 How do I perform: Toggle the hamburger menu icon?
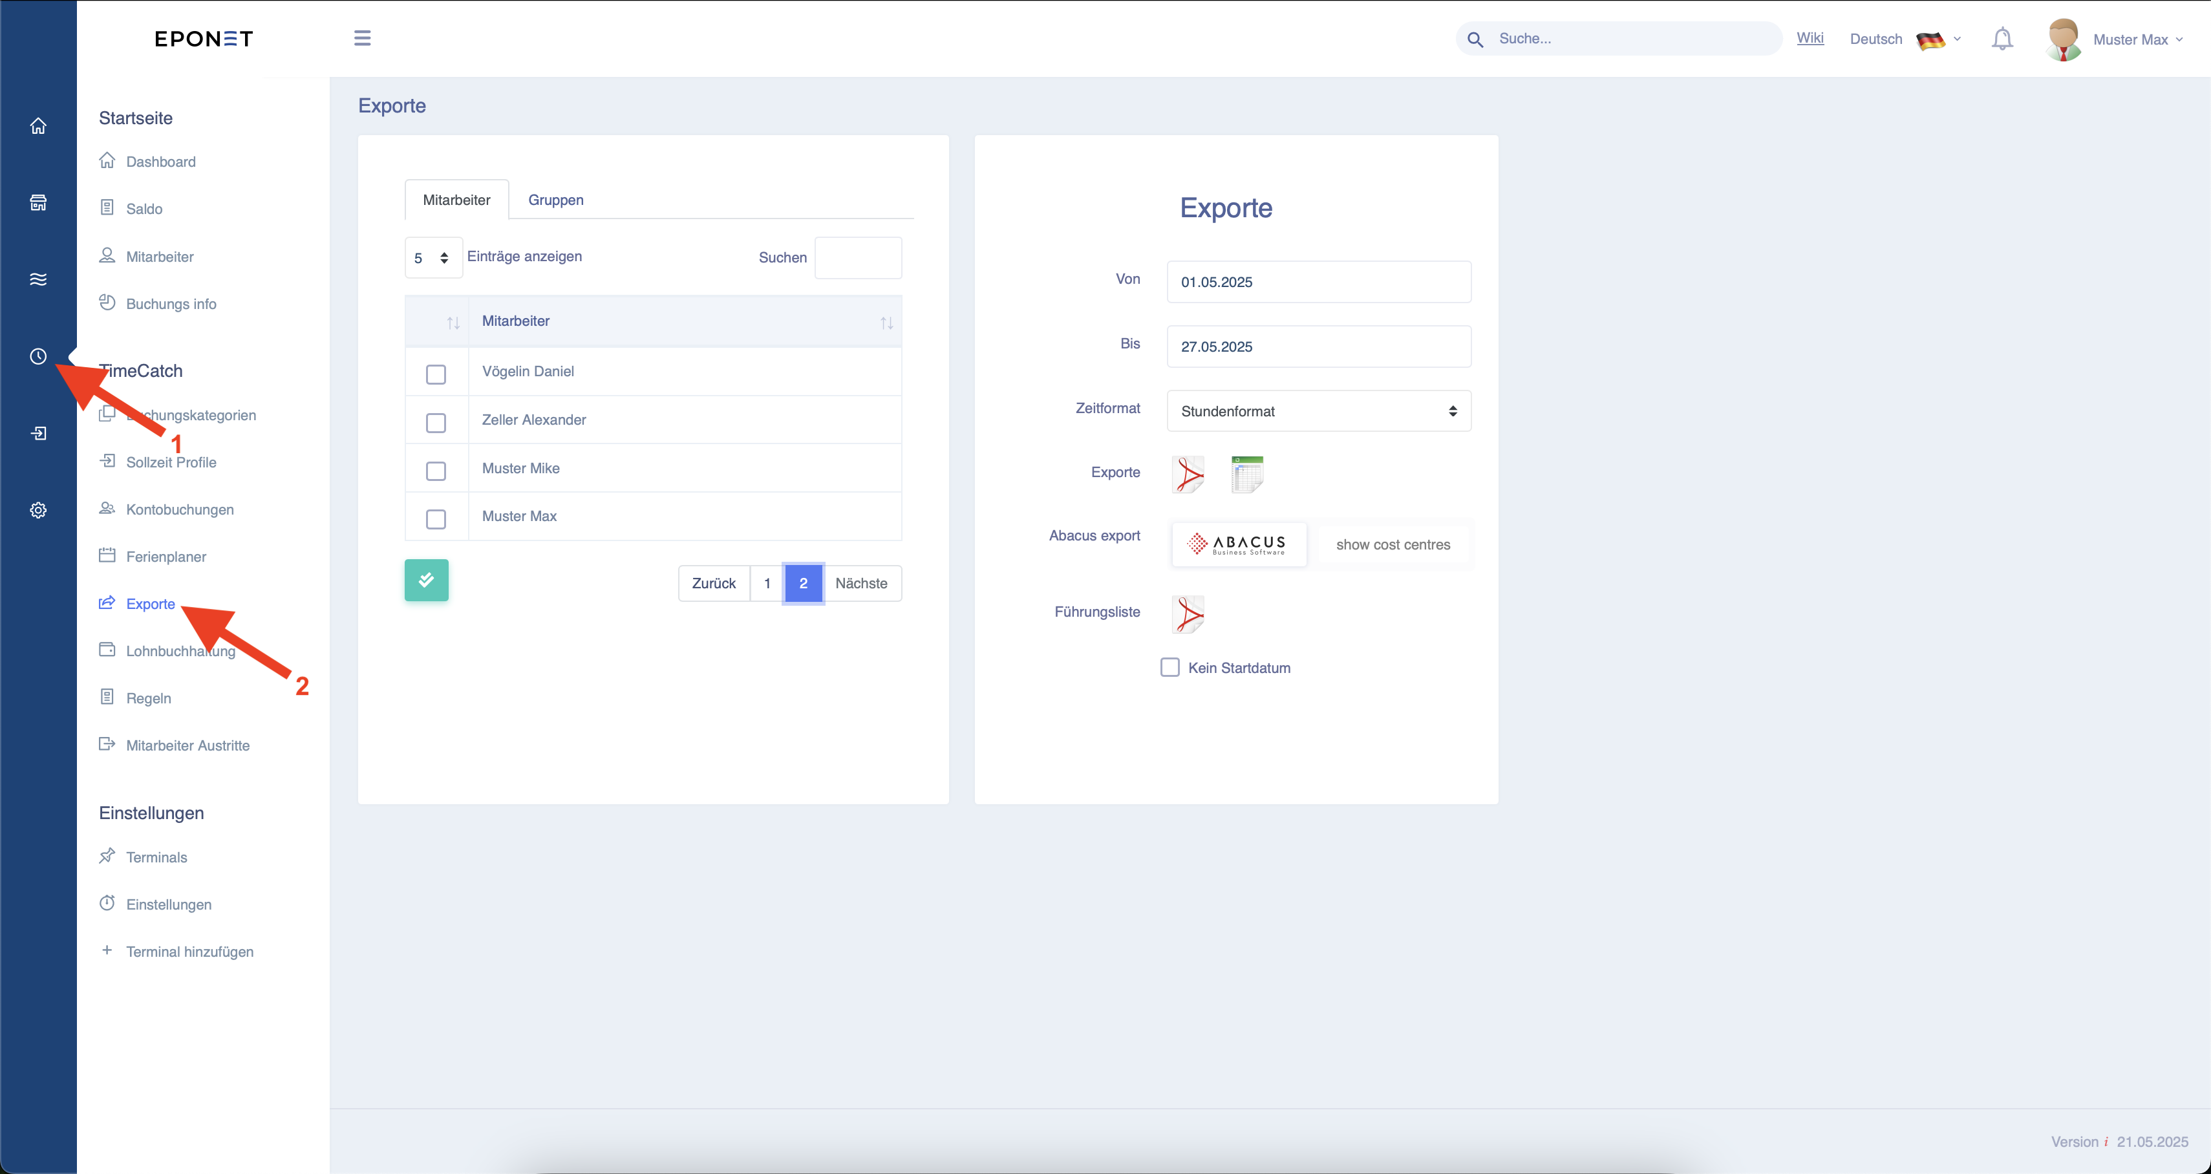click(x=362, y=37)
